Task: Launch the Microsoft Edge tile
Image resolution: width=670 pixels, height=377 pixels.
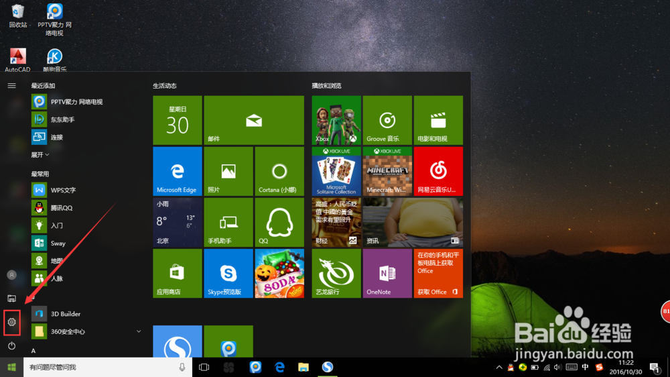Action: click(178, 171)
